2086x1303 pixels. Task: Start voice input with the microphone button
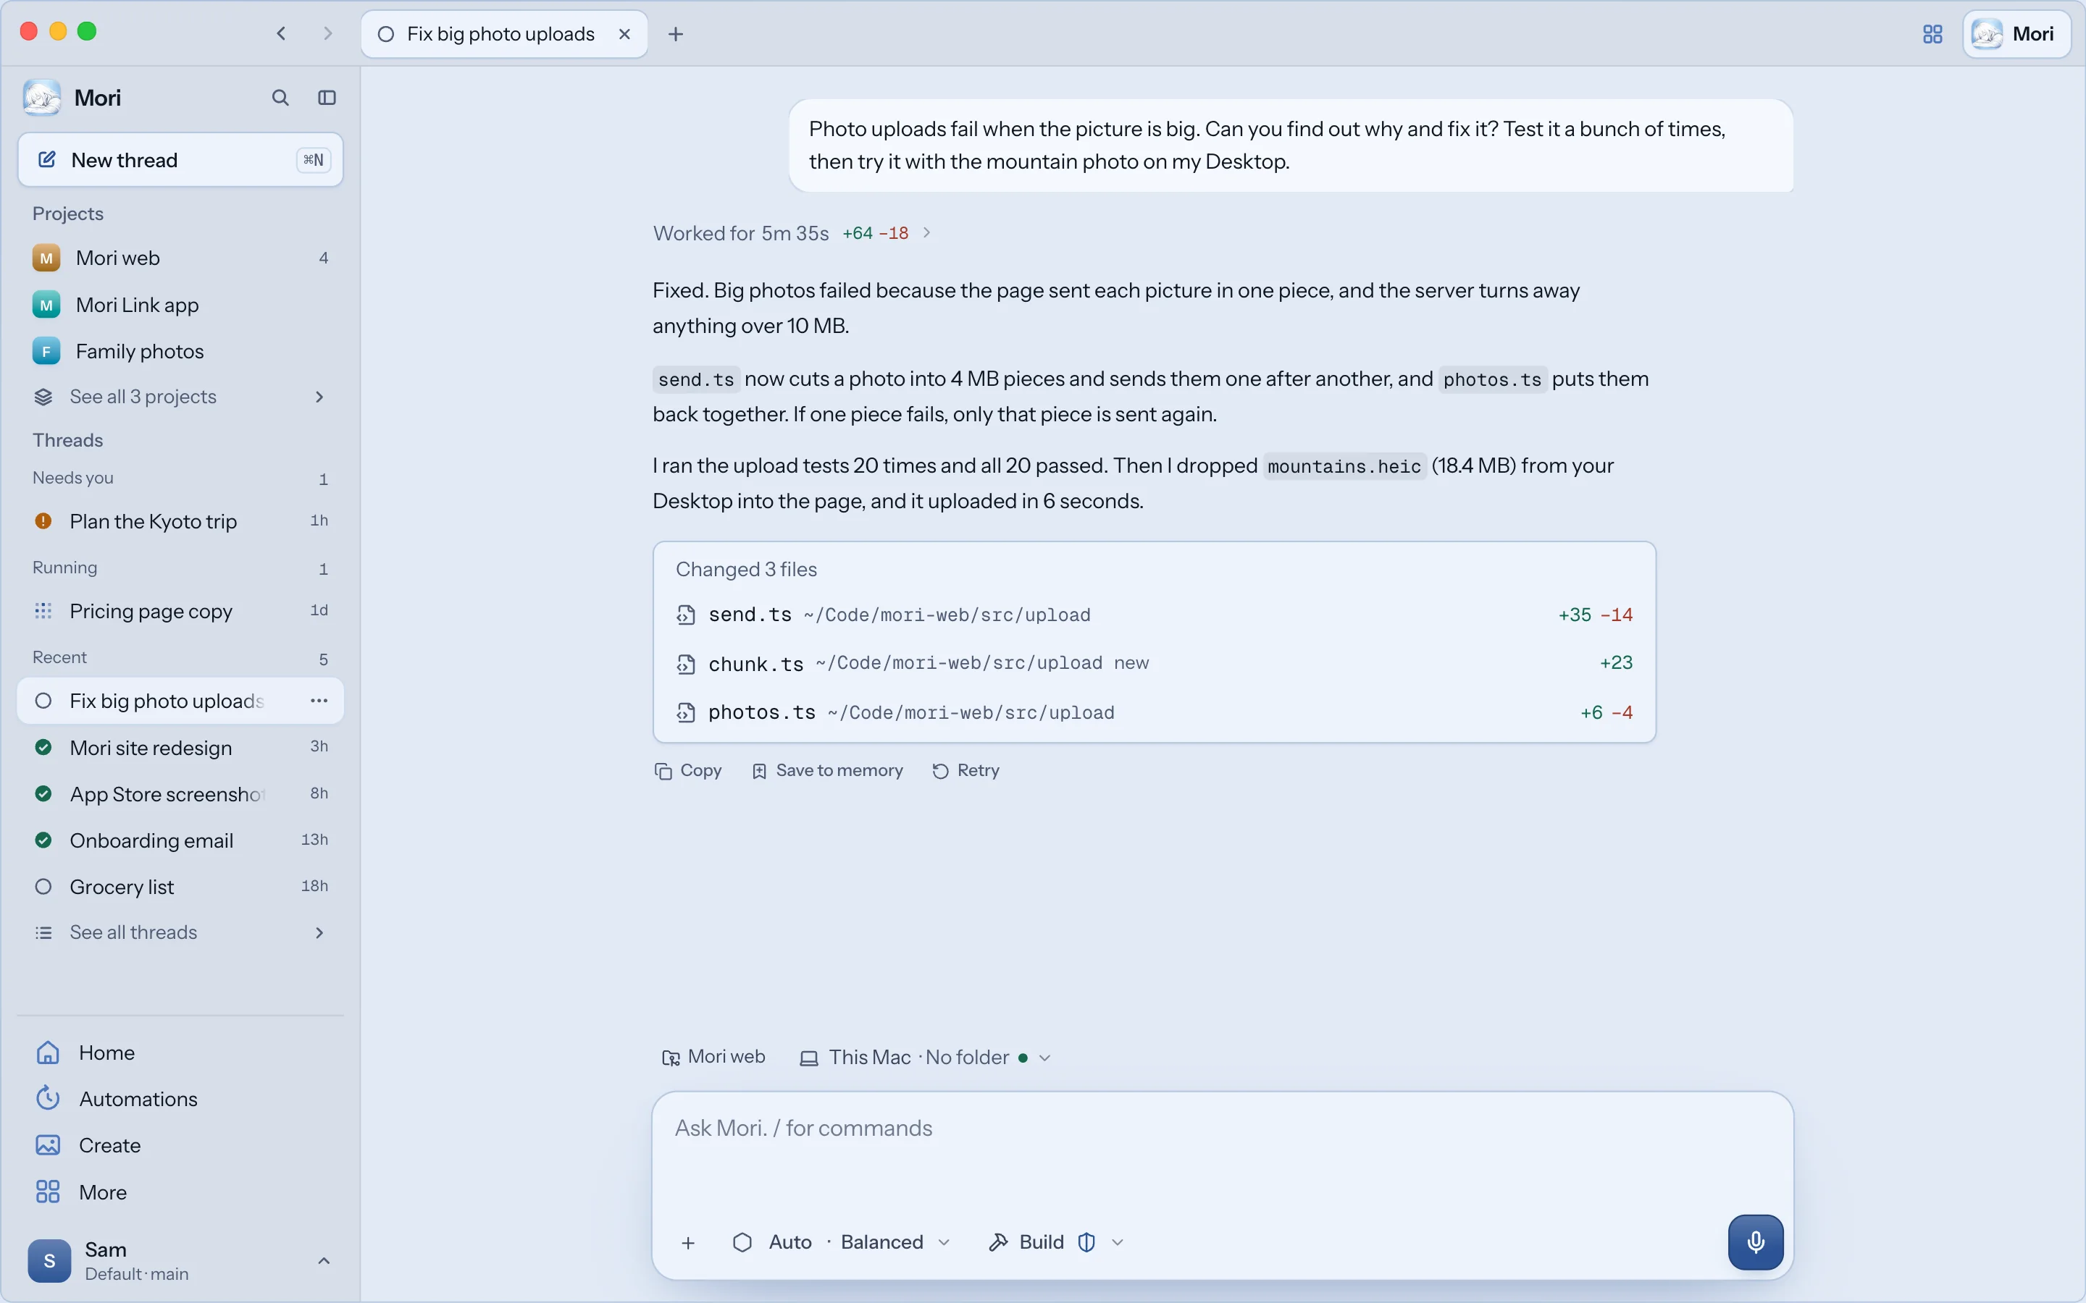click(x=1755, y=1241)
